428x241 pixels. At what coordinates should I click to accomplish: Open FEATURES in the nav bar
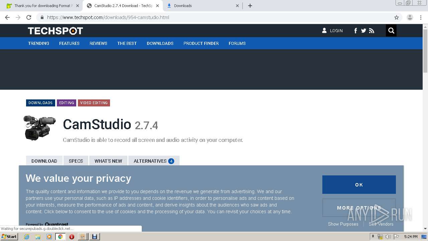(69, 43)
